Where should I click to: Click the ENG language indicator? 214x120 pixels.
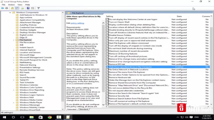coord(196,117)
